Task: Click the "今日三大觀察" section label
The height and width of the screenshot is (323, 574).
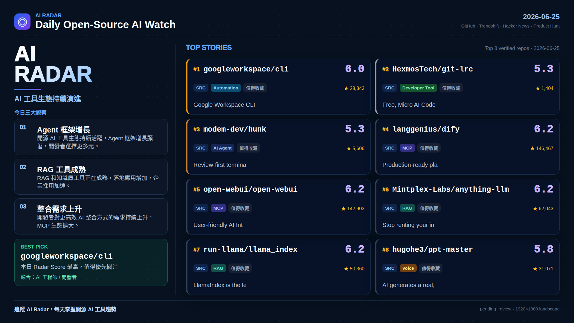Action: (30, 112)
